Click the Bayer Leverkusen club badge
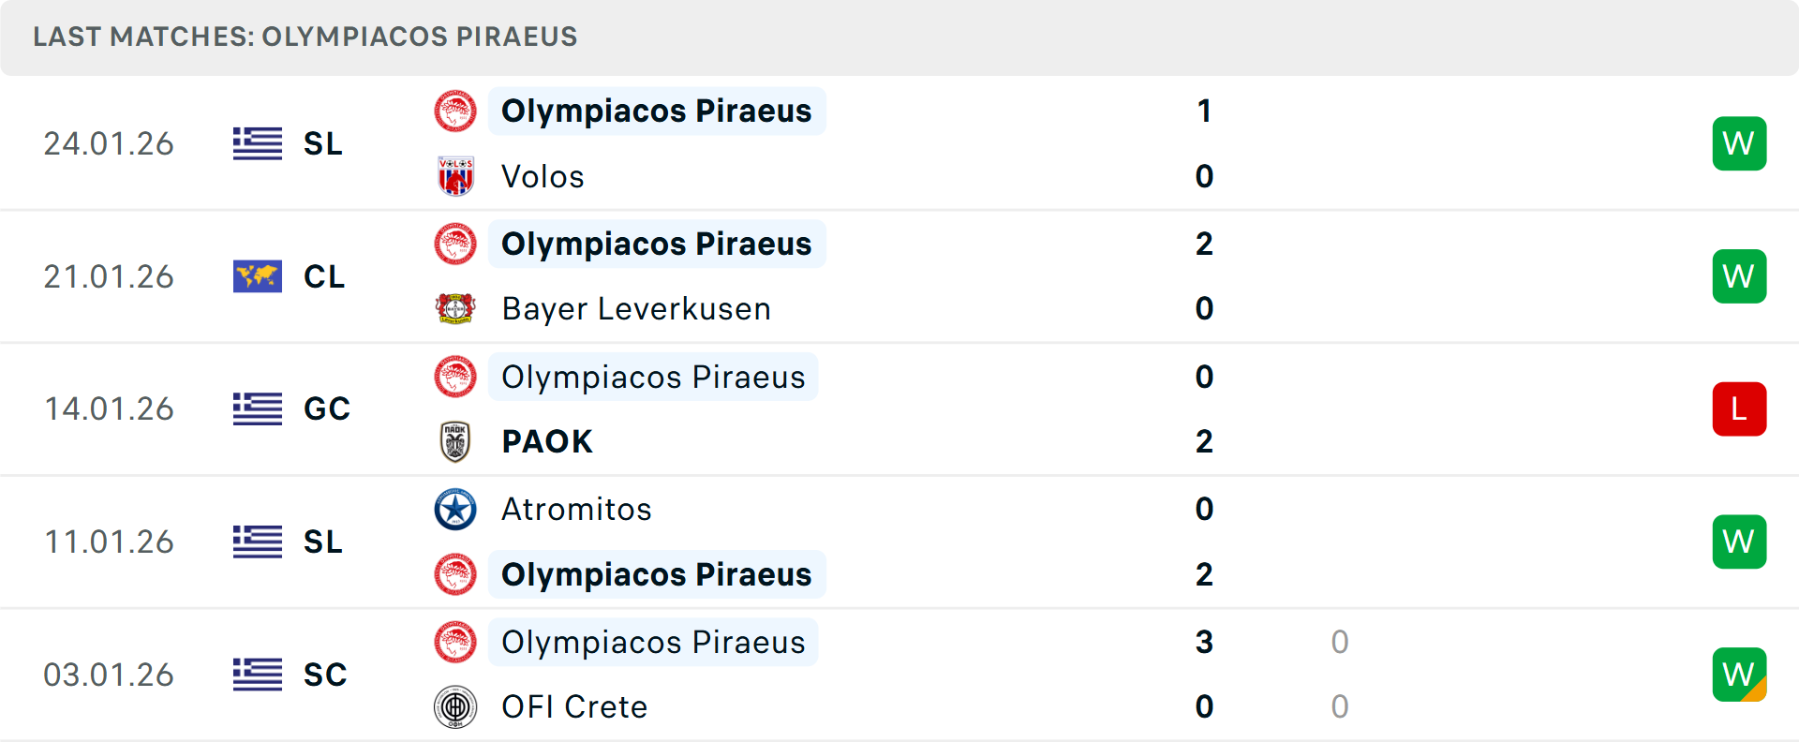 point(455,309)
